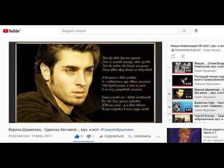The width and height of the screenshot is (224, 168).
Task: Open the YouTube home logo
Action: pyautogui.click(x=11, y=31)
